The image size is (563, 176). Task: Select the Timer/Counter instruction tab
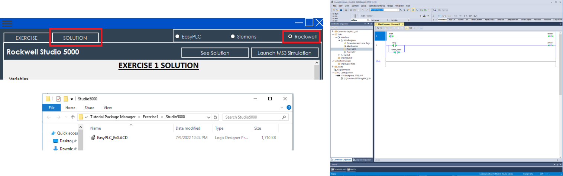476,20
